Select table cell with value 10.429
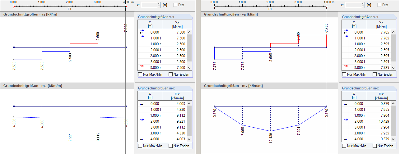Viewport: 400px width, 154px height. 379,121
